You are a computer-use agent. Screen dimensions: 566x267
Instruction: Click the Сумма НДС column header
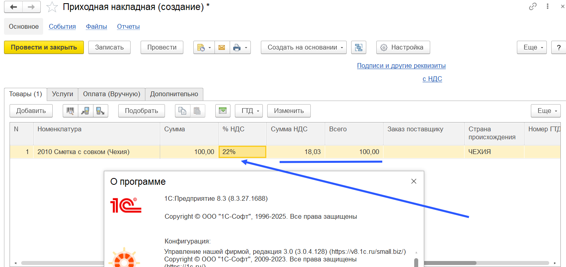tap(296, 134)
